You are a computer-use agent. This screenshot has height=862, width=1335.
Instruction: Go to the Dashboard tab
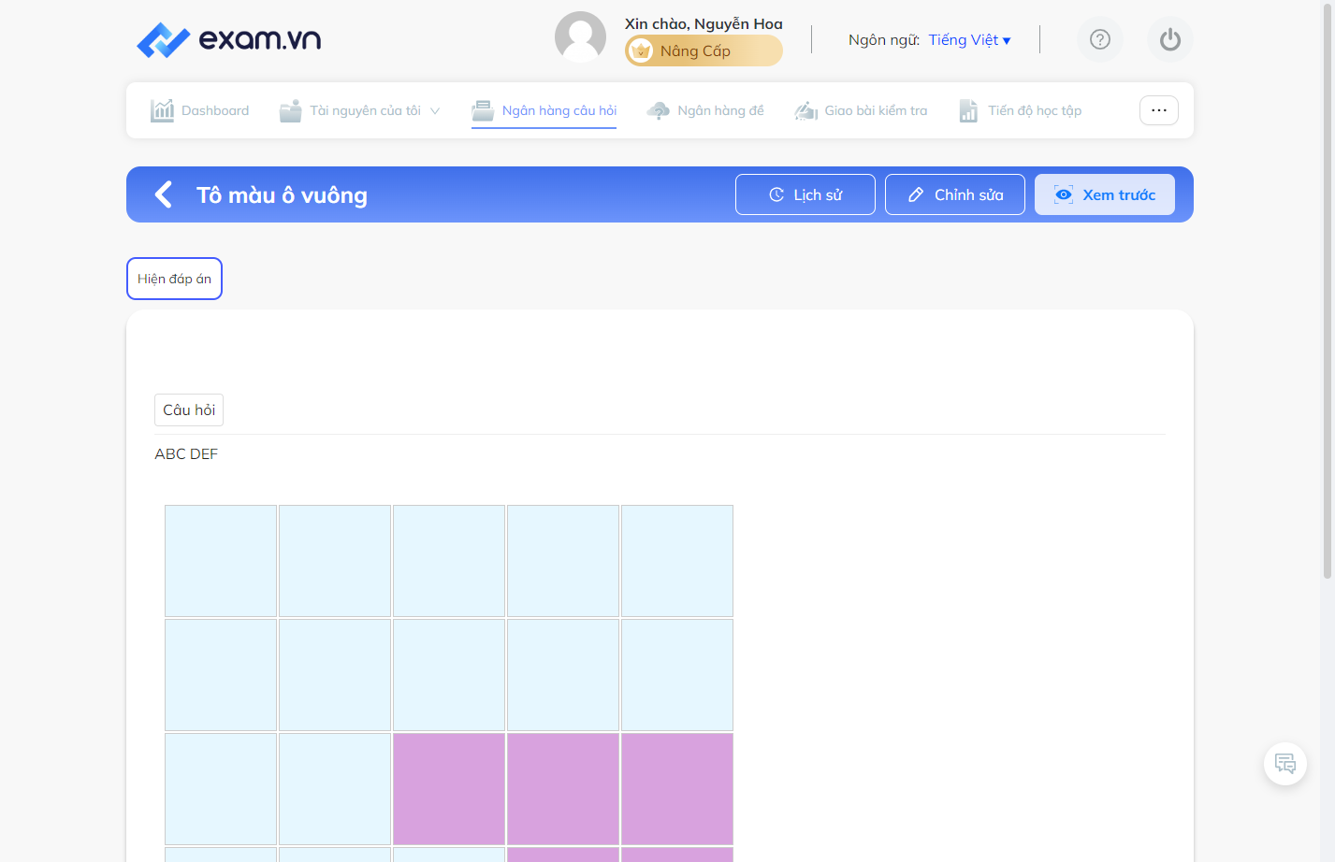(200, 110)
